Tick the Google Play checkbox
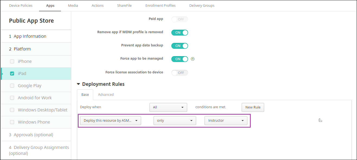The height and width of the screenshot is (160, 357). (x=12, y=86)
